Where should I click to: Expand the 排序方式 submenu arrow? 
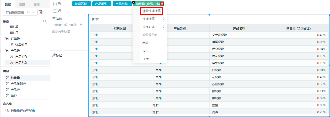coord(164,27)
